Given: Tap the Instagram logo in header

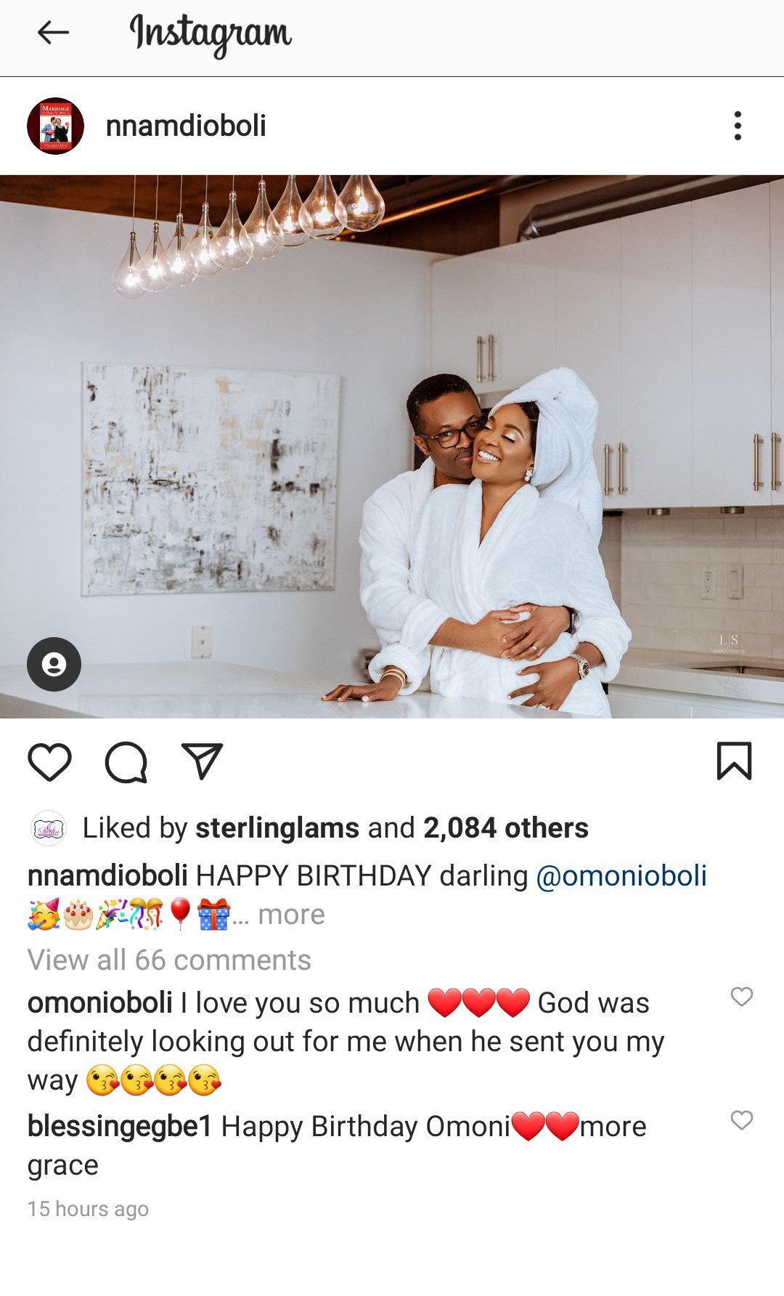Looking at the screenshot, I should pos(211,34).
